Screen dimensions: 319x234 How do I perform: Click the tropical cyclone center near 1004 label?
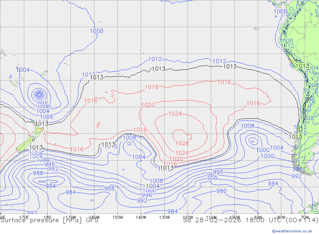pos(39,94)
